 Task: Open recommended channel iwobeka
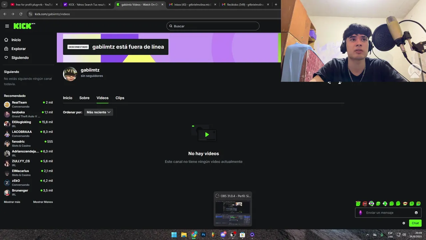pos(28,114)
